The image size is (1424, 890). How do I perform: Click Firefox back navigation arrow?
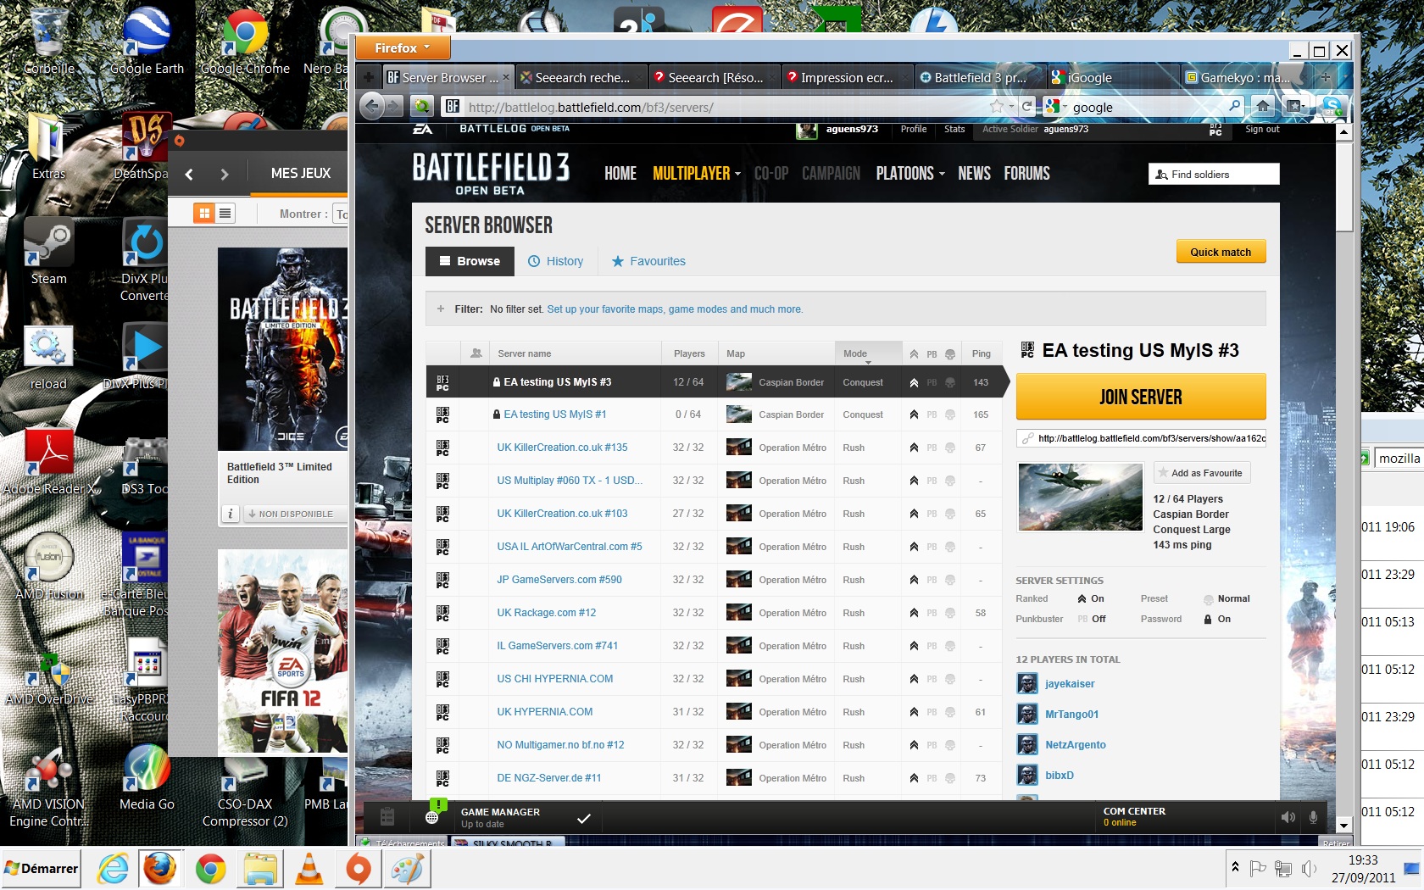(x=371, y=106)
